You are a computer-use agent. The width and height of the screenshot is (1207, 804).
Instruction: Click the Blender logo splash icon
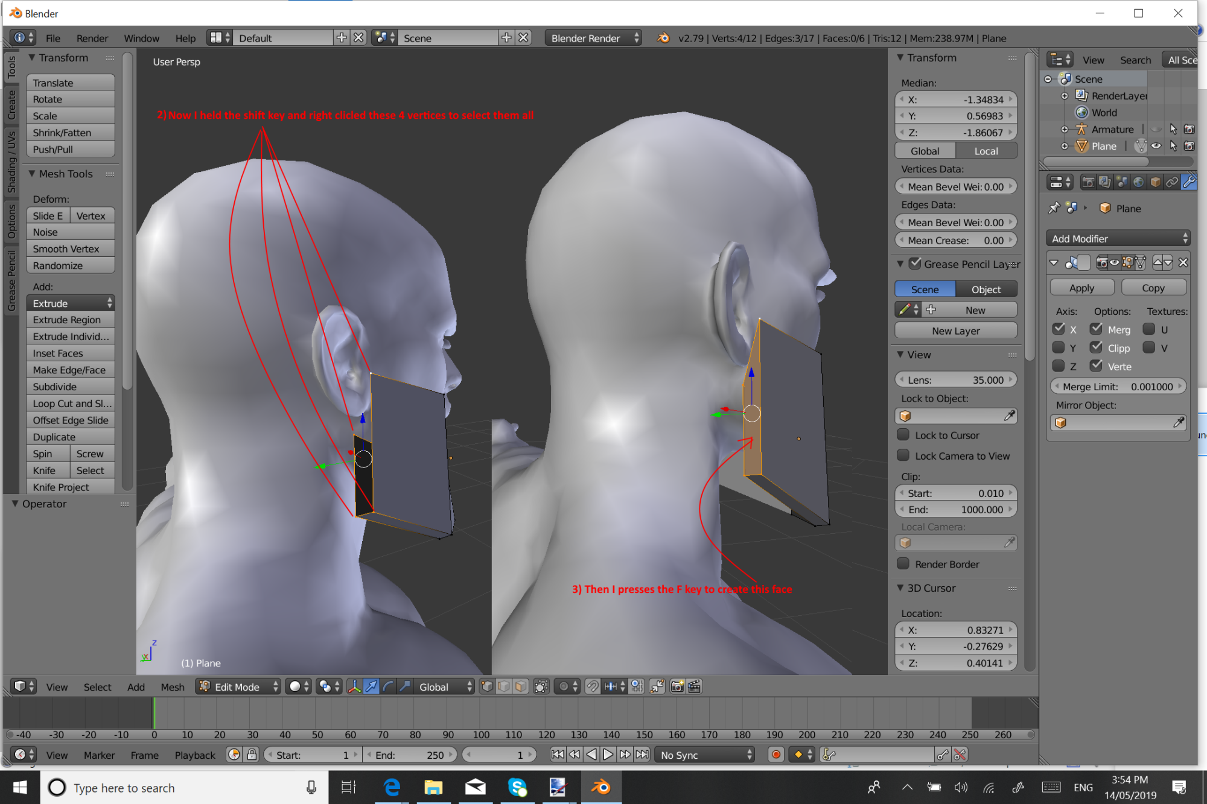663,38
